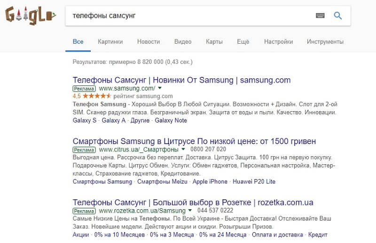Click the Google doodle logo
The width and height of the screenshot is (376, 243).
pyautogui.click(x=30, y=16)
